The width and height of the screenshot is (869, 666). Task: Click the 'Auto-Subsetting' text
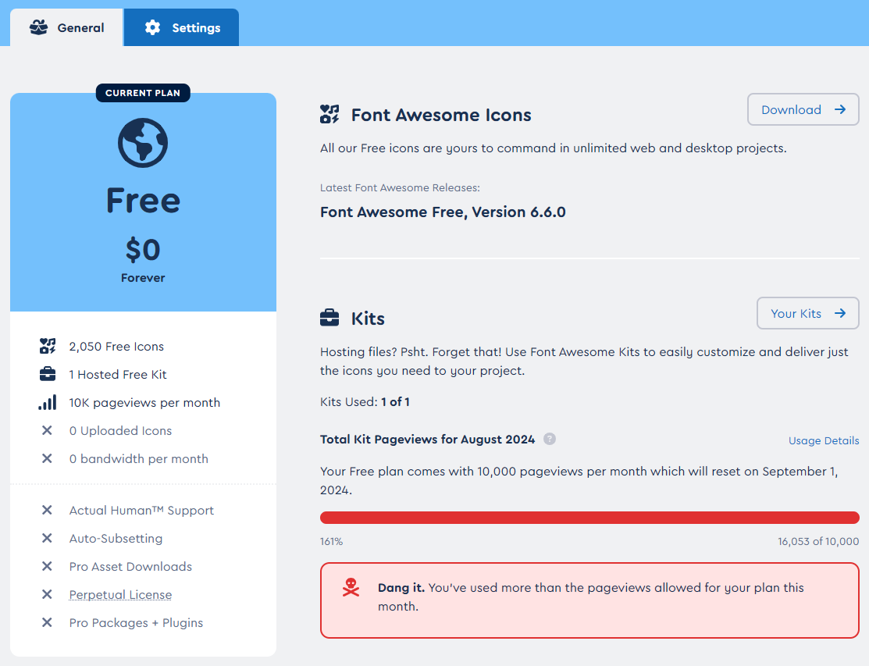[116, 539]
